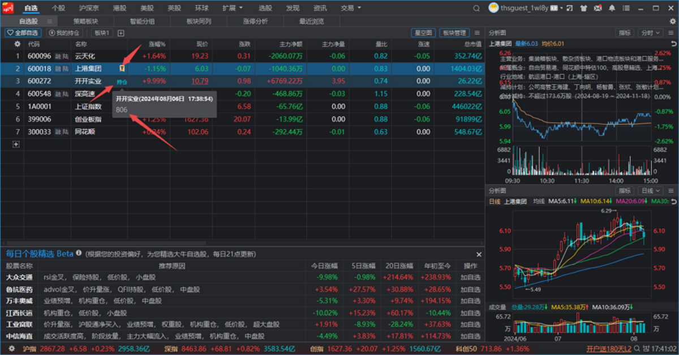
Task: Open the daily analysis chart hamburger menu
Action: [672, 191]
